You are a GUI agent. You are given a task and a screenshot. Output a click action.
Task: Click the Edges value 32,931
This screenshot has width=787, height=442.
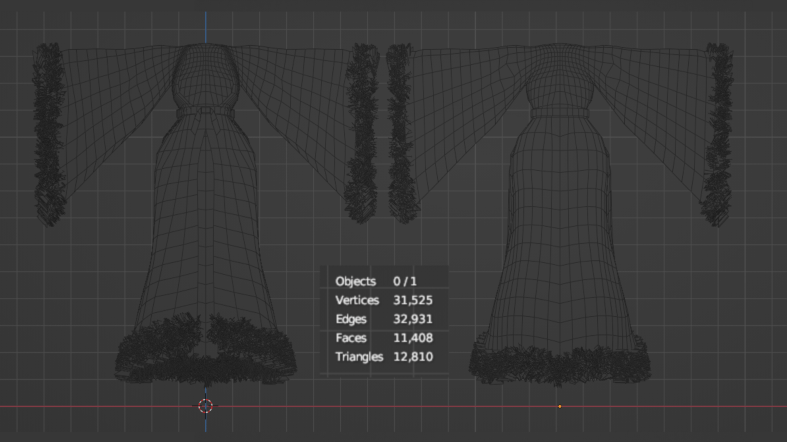[413, 319]
